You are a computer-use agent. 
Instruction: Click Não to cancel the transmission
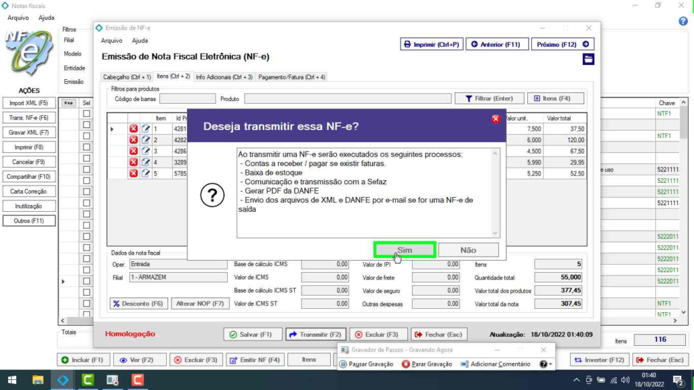click(468, 250)
